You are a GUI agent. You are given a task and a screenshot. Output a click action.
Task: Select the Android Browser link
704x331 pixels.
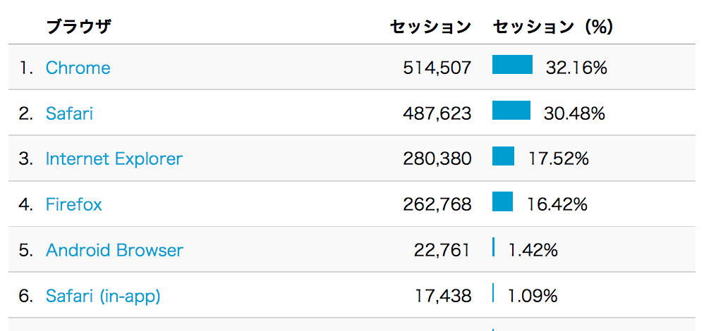pos(114,250)
